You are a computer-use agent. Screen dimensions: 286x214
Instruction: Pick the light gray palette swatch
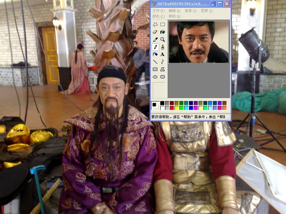[x=167, y=108]
